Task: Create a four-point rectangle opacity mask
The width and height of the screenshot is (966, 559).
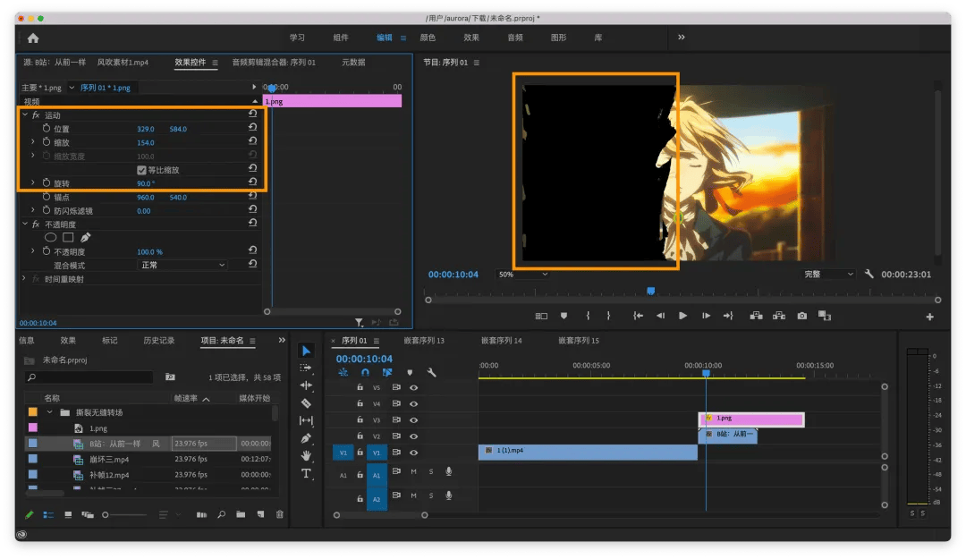Action: click(x=68, y=237)
